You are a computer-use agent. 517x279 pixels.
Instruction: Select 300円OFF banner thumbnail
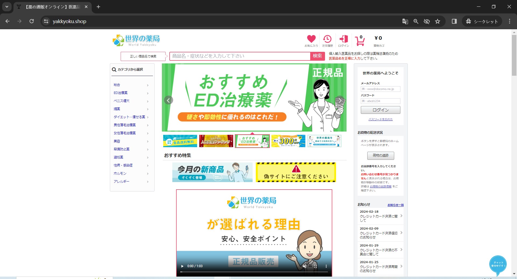click(288, 141)
